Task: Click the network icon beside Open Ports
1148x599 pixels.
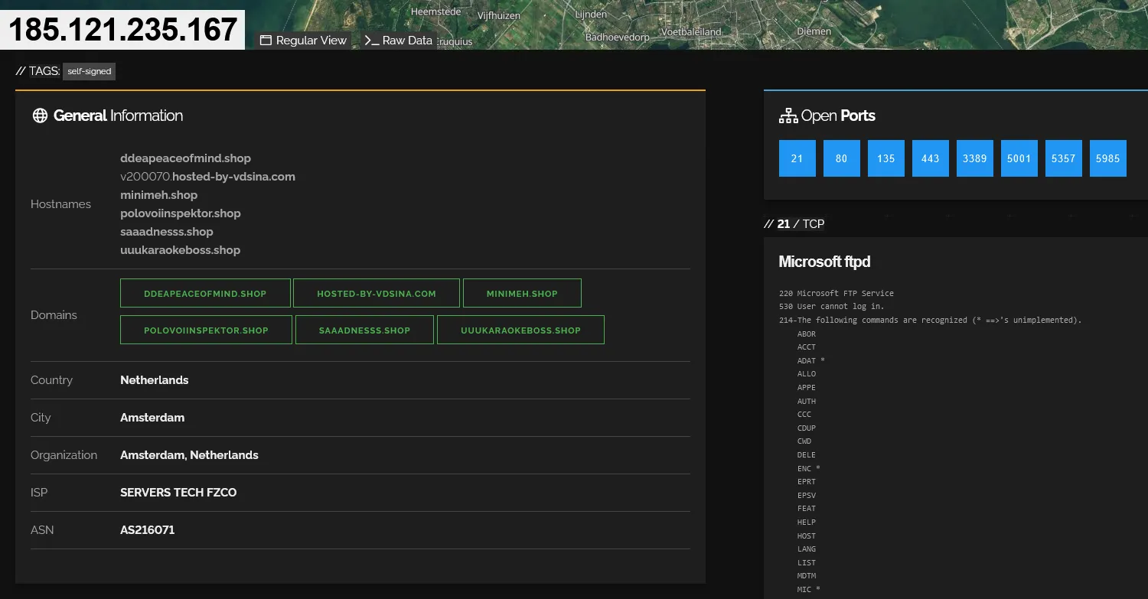Action: click(x=788, y=116)
